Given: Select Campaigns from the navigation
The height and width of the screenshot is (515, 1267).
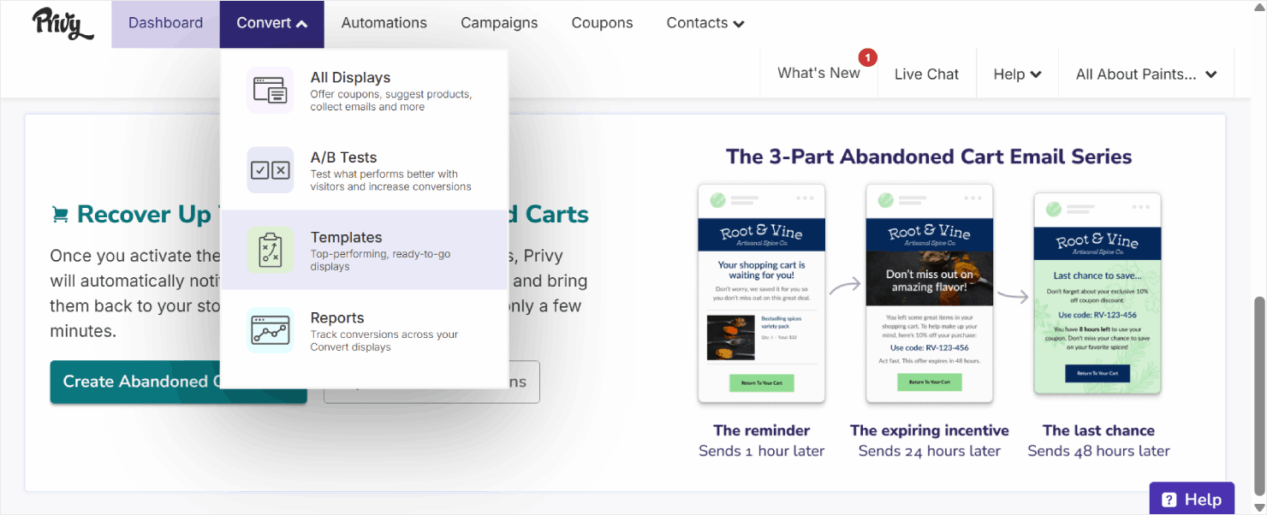Looking at the screenshot, I should coord(499,23).
